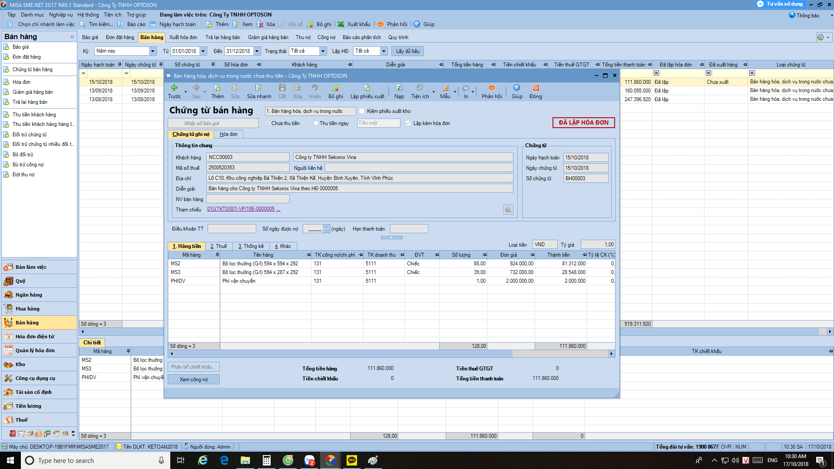
Task: Open Tiền lương module in sidebar
Action: [x=39, y=406]
